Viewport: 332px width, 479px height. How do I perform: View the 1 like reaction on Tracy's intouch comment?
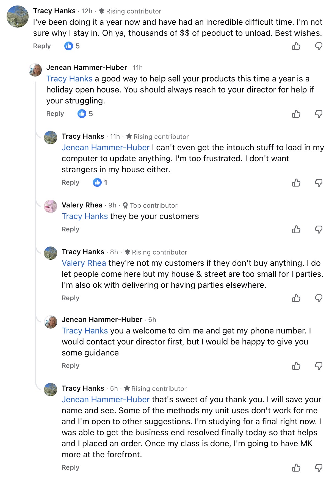coord(100,182)
